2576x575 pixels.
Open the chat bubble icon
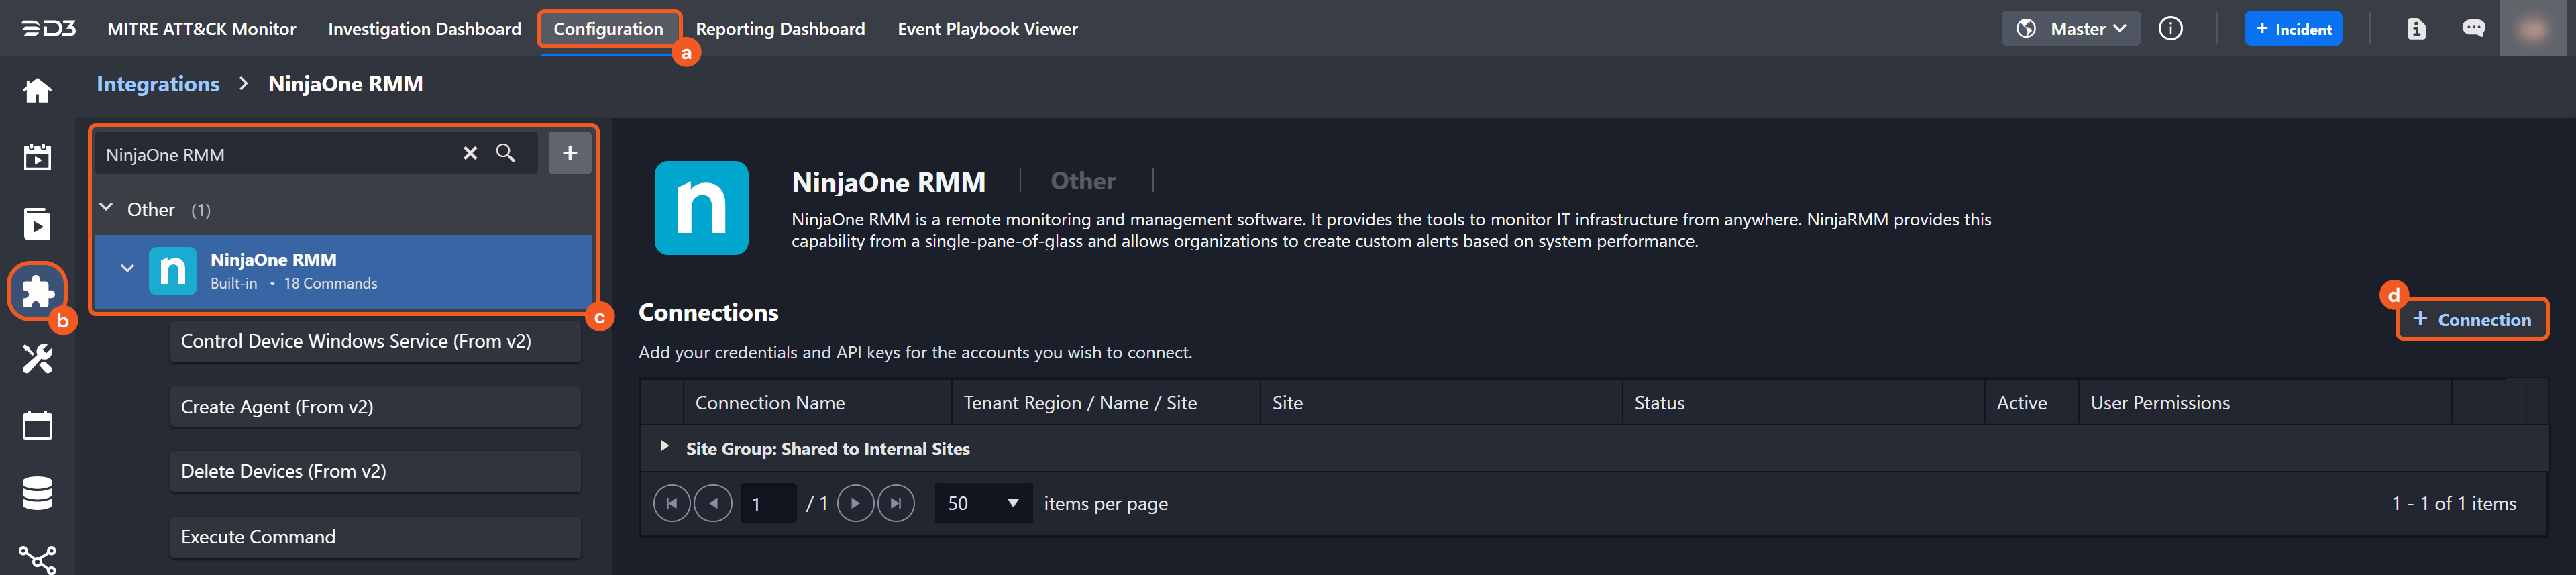click(2473, 29)
